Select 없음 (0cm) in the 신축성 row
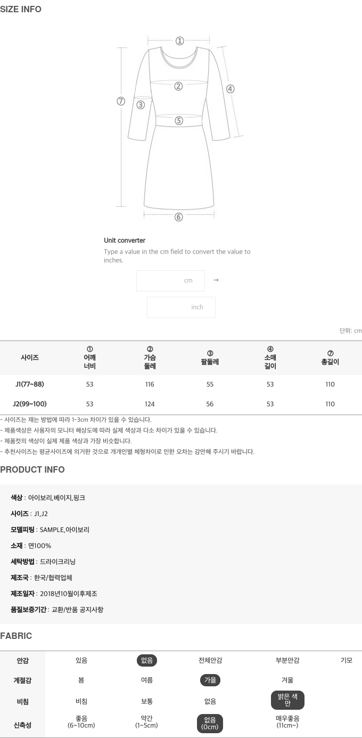 pyautogui.click(x=210, y=724)
